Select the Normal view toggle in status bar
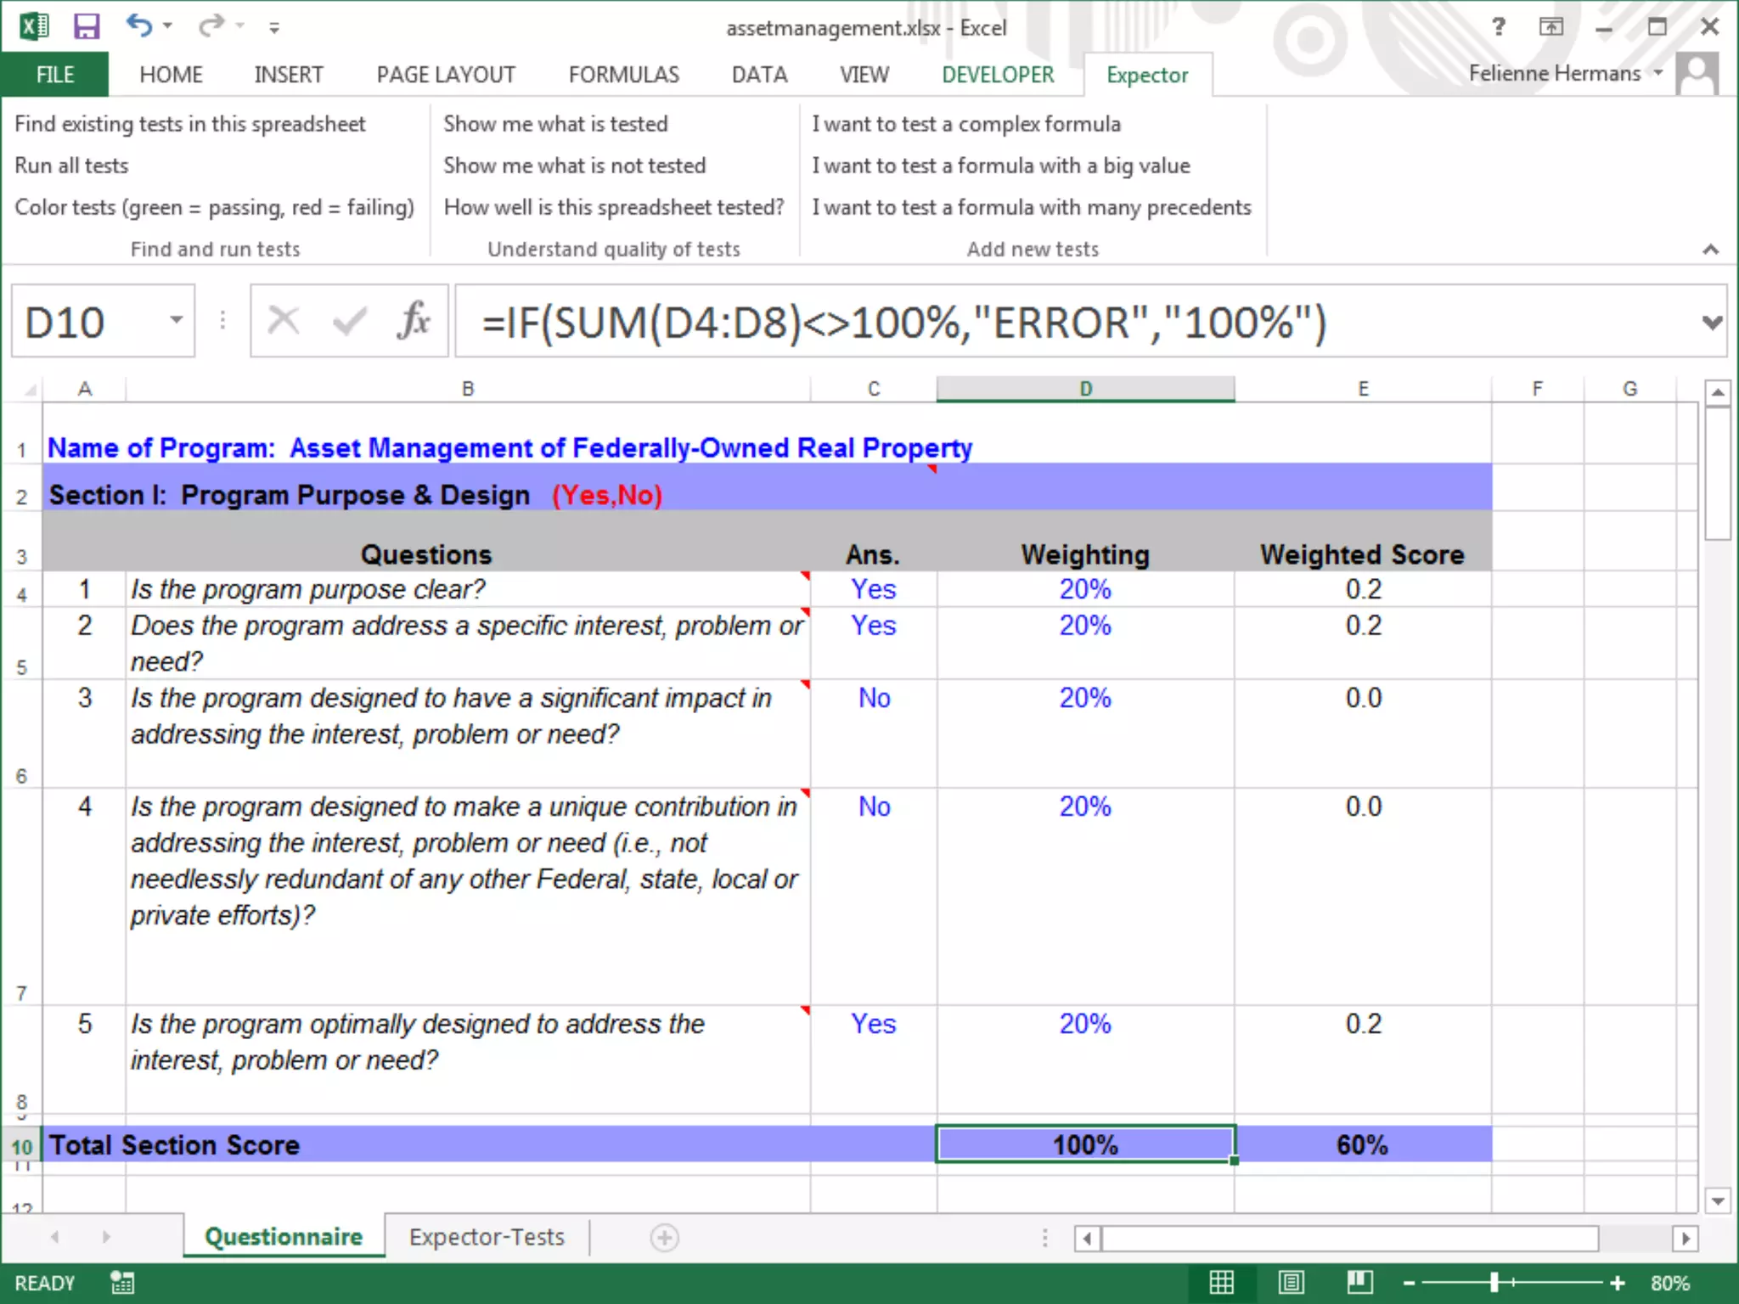The image size is (1739, 1304). tap(1221, 1282)
